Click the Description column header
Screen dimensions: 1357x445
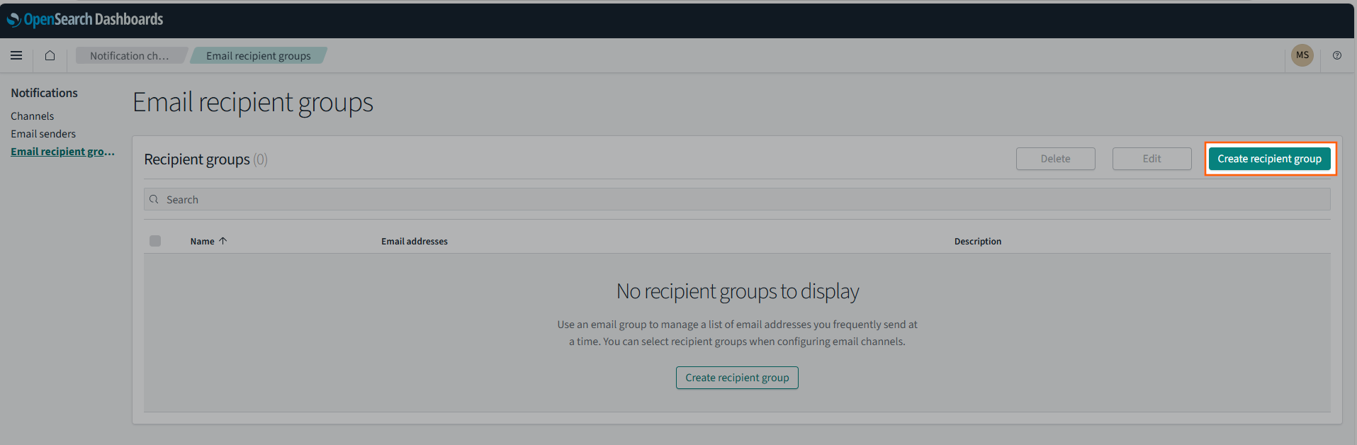point(977,242)
